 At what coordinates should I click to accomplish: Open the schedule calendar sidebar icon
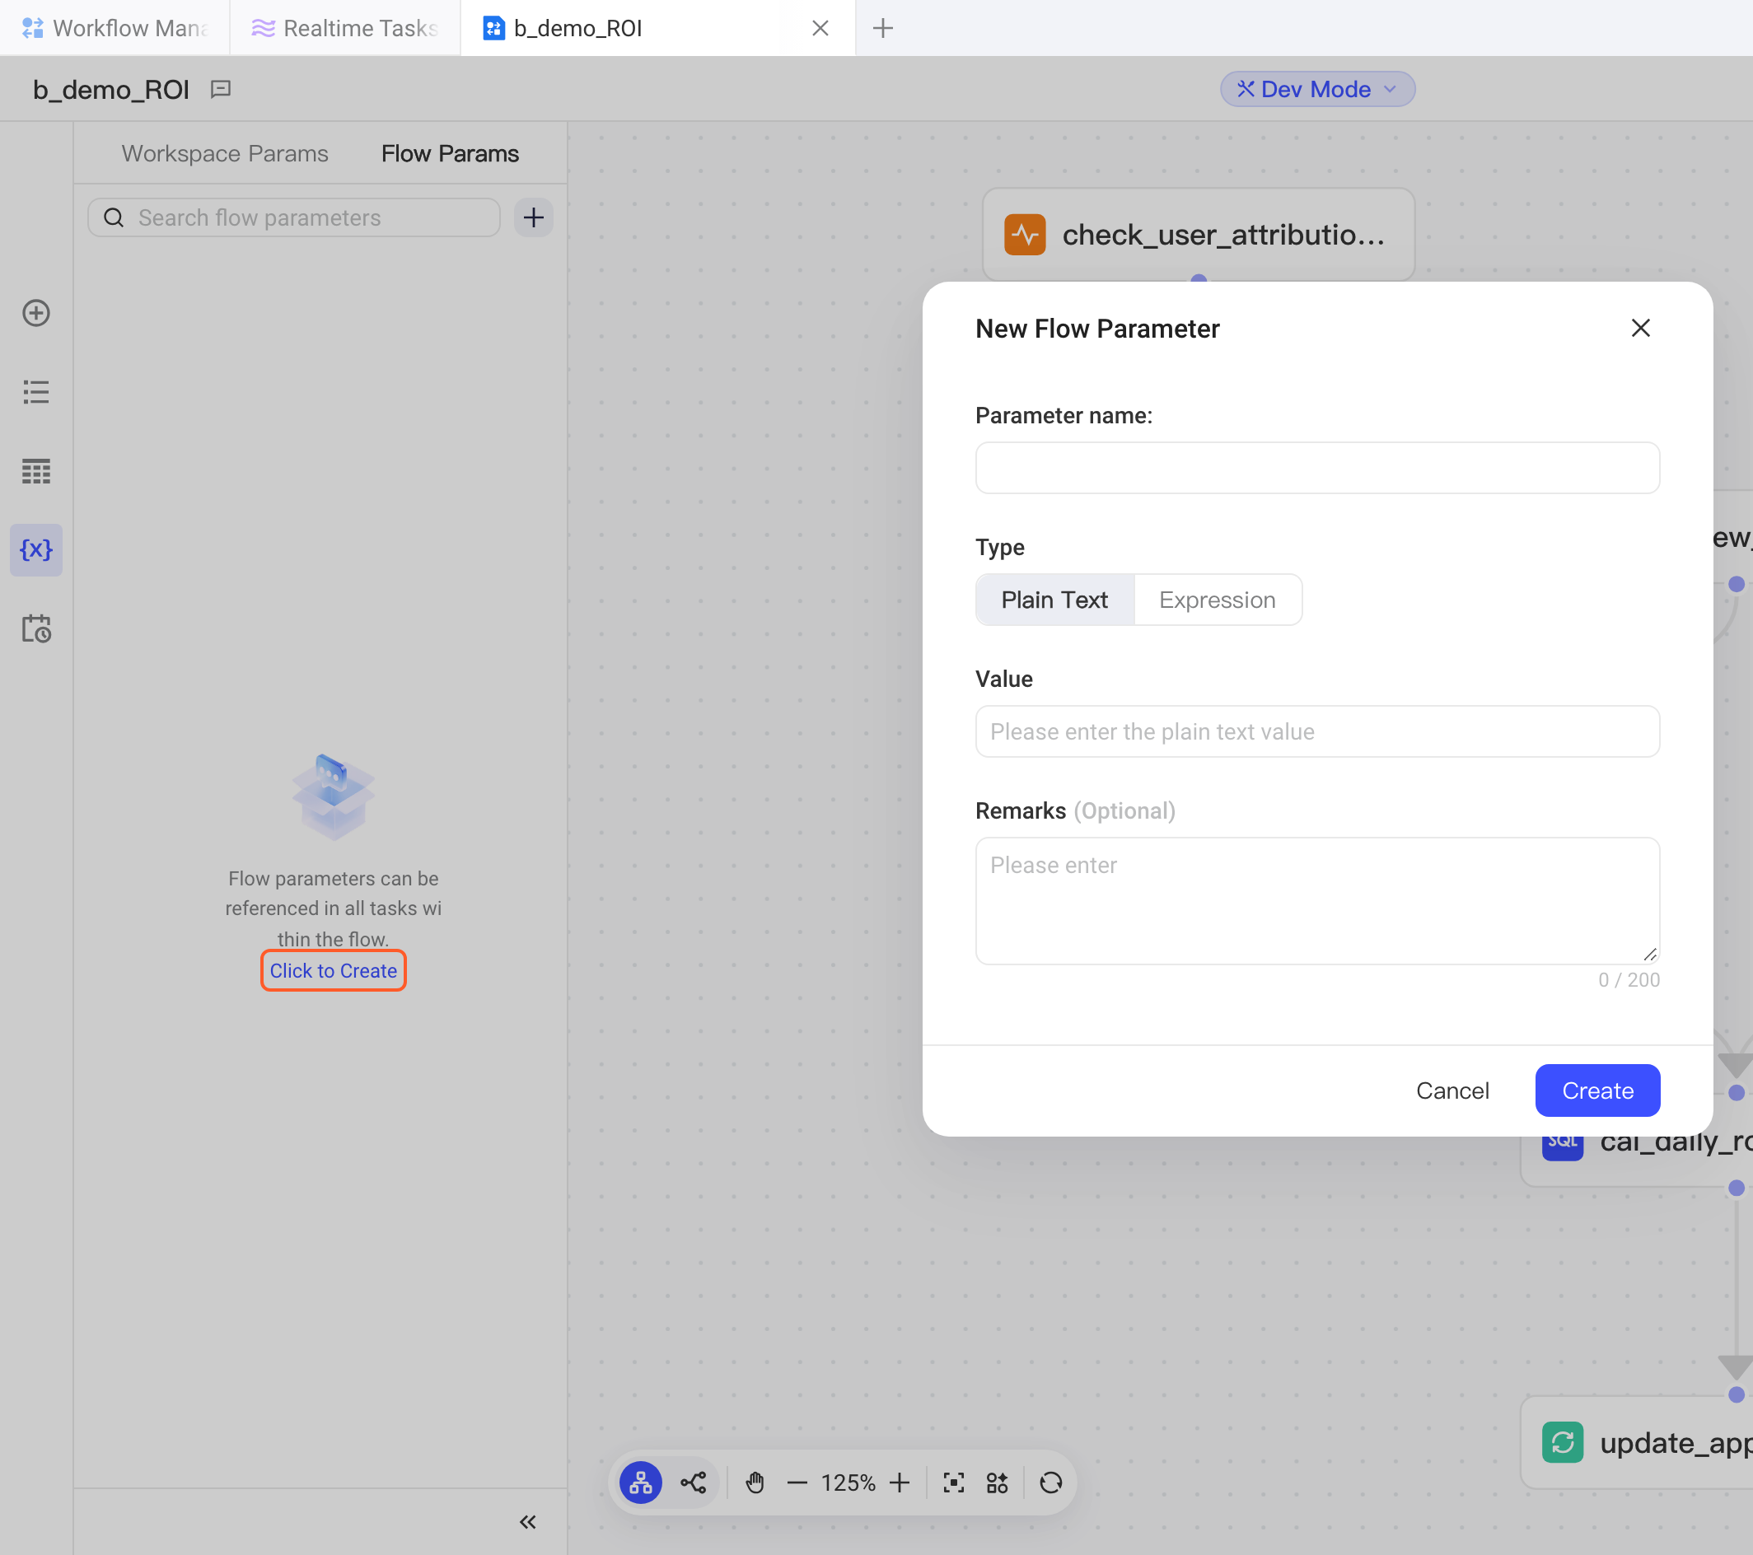coord(36,628)
